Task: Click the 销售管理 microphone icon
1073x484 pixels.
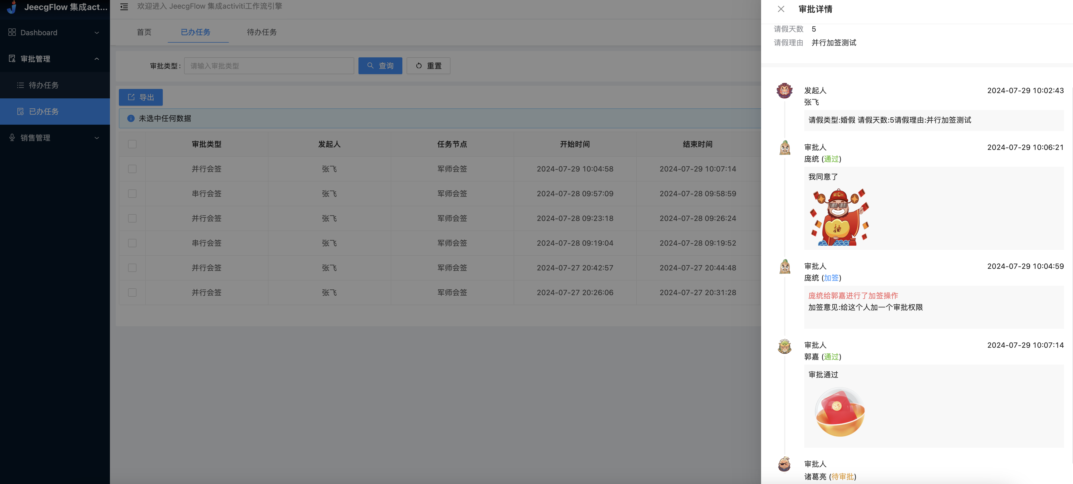Action: coord(12,138)
